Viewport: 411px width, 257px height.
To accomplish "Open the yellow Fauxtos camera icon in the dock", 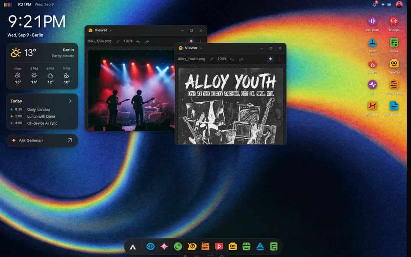I will [x=233, y=247].
